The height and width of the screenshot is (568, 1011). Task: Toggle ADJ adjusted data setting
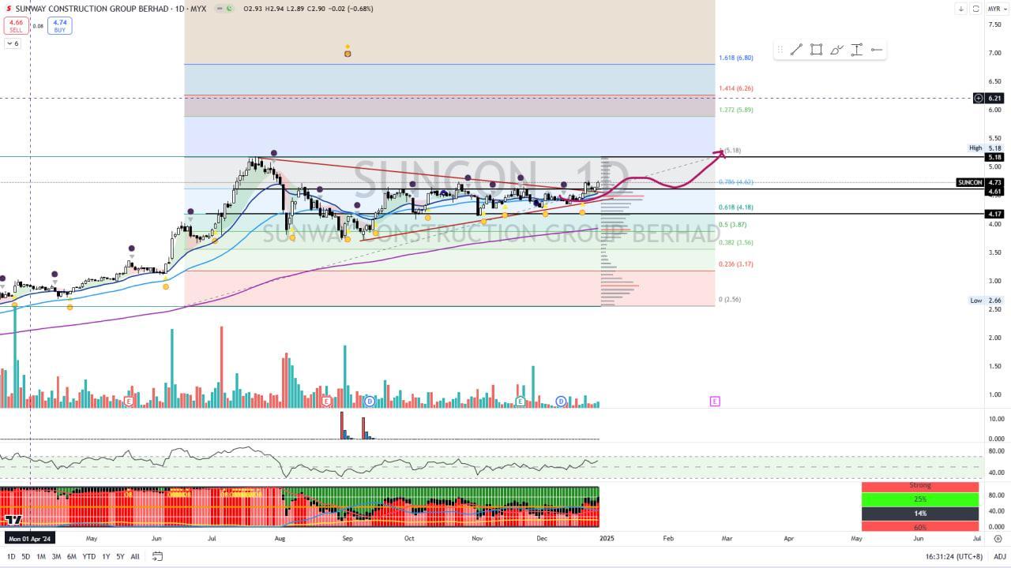(x=999, y=556)
